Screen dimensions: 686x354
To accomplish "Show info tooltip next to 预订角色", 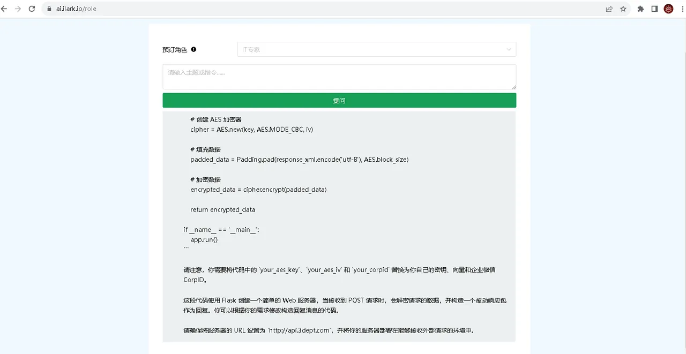I will (194, 49).
